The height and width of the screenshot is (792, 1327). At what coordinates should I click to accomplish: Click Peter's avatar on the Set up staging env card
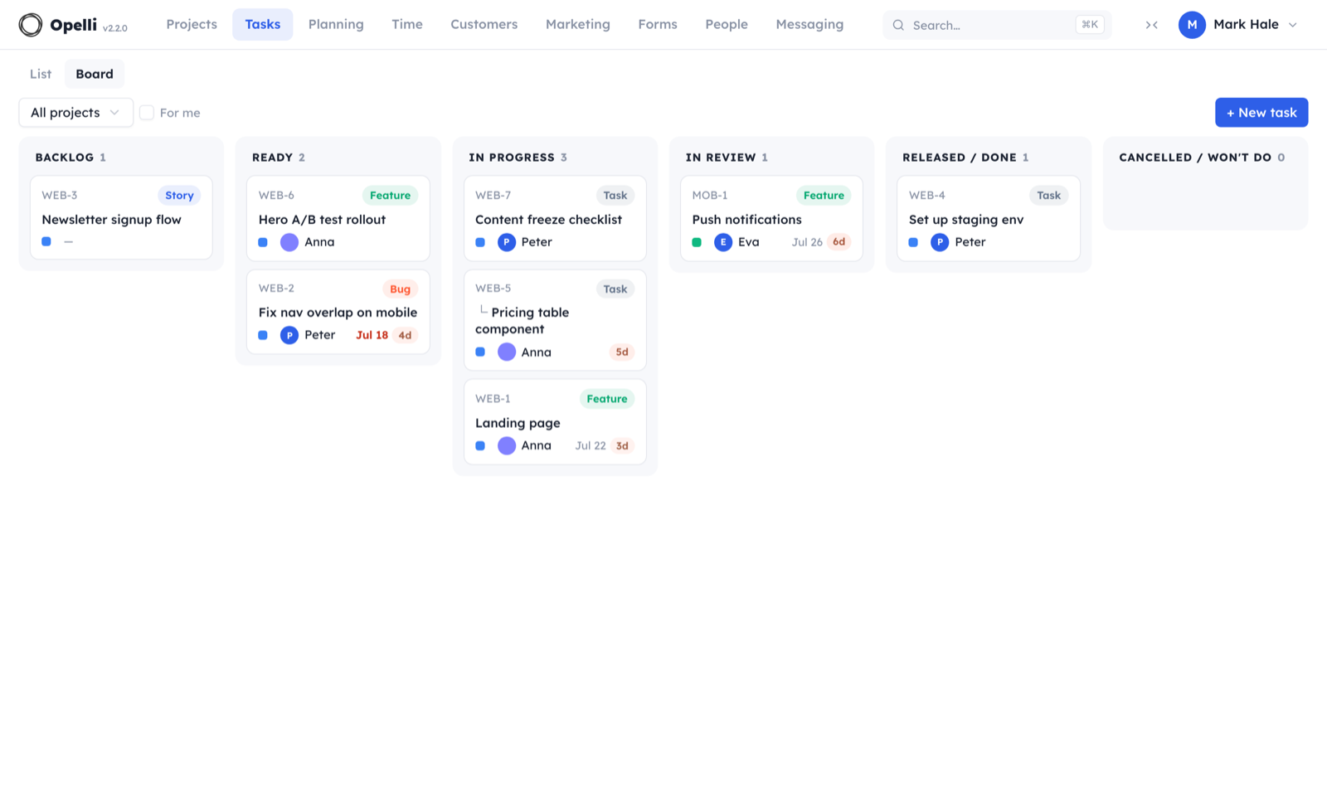click(940, 242)
